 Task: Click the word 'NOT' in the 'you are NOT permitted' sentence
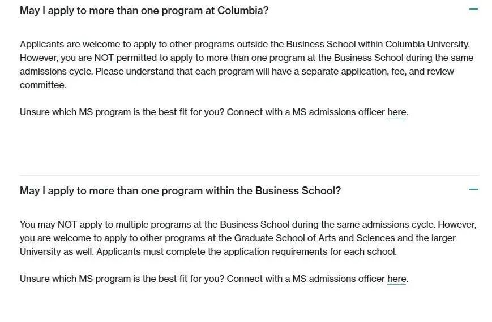click(104, 58)
